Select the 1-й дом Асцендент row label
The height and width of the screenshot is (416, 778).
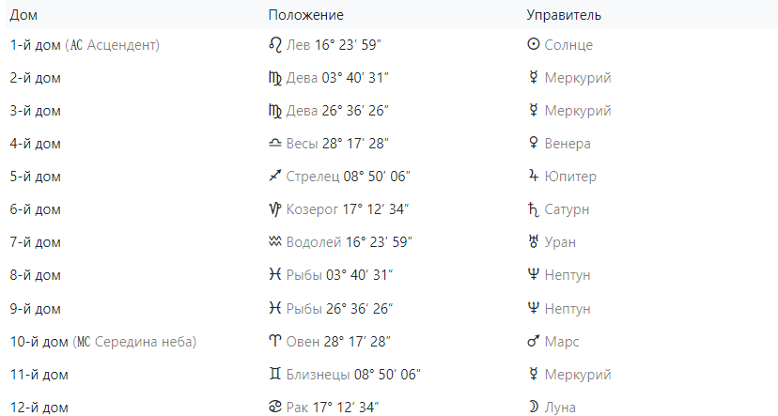tap(85, 45)
